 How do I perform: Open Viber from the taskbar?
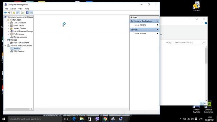pos(97,119)
